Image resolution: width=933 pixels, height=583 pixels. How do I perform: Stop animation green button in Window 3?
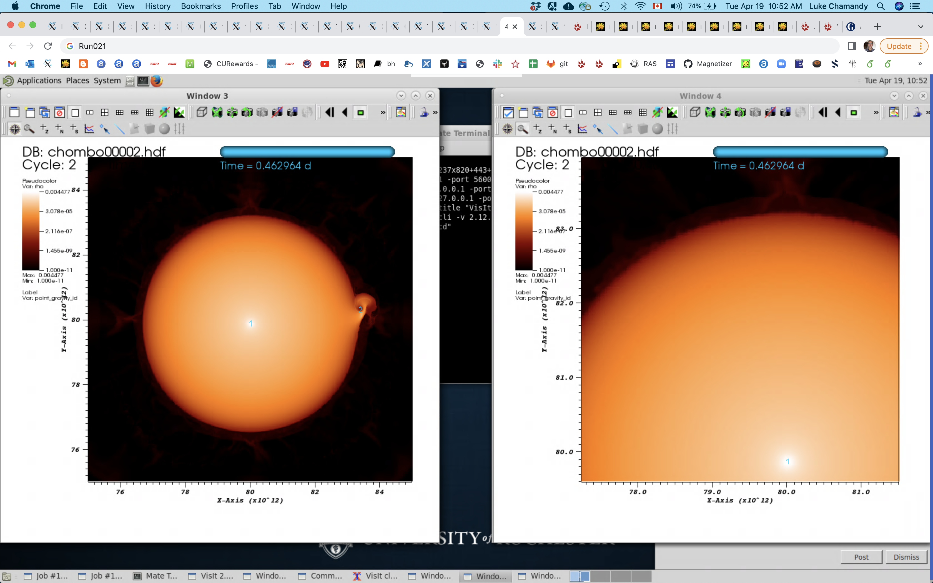pyautogui.click(x=360, y=113)
